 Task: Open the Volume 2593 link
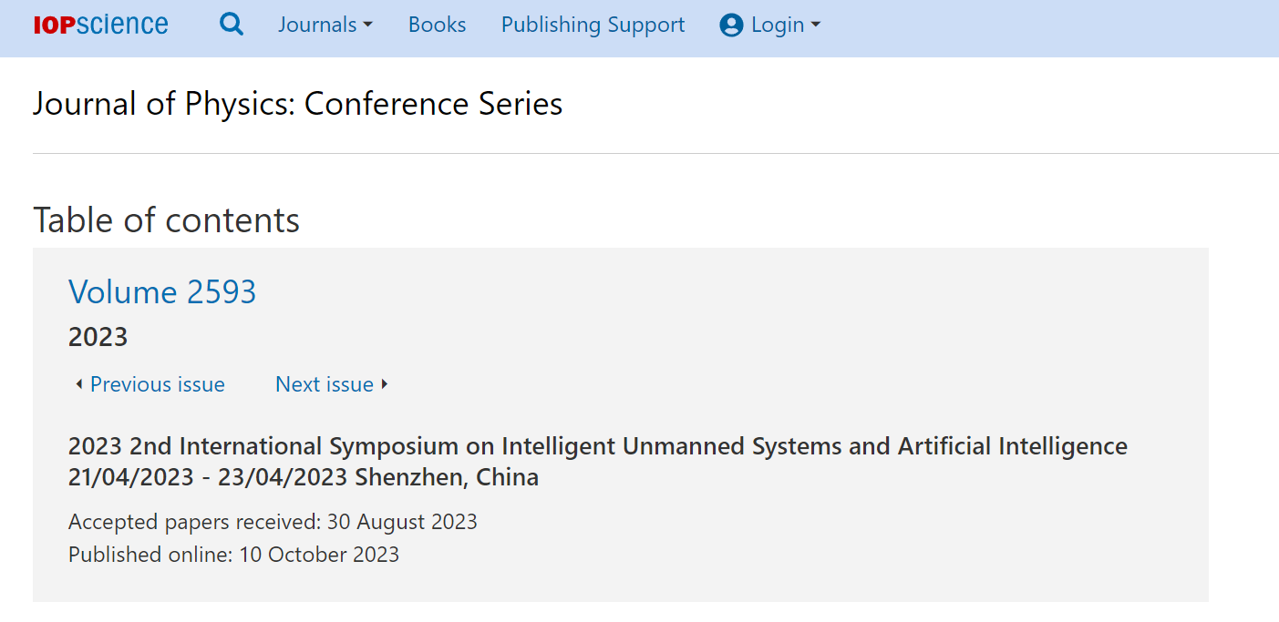(x=162, y=291)
